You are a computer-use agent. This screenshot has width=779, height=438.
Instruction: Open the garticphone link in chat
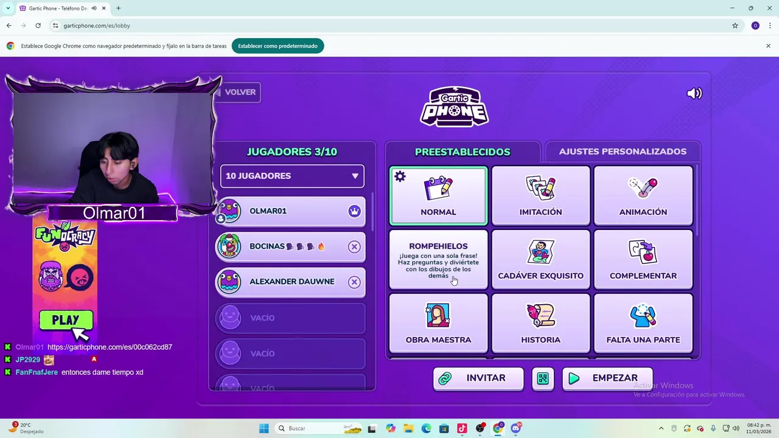(110, 347)
